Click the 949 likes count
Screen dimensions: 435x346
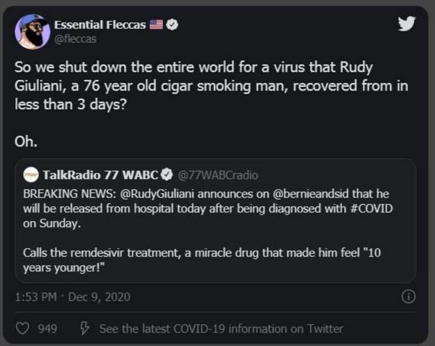48,329
